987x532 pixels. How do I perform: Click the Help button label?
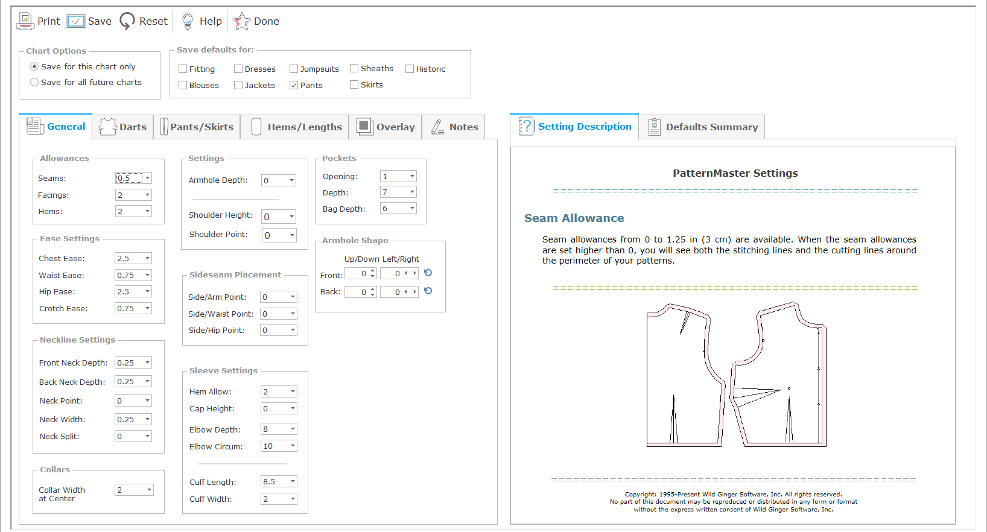211,21
